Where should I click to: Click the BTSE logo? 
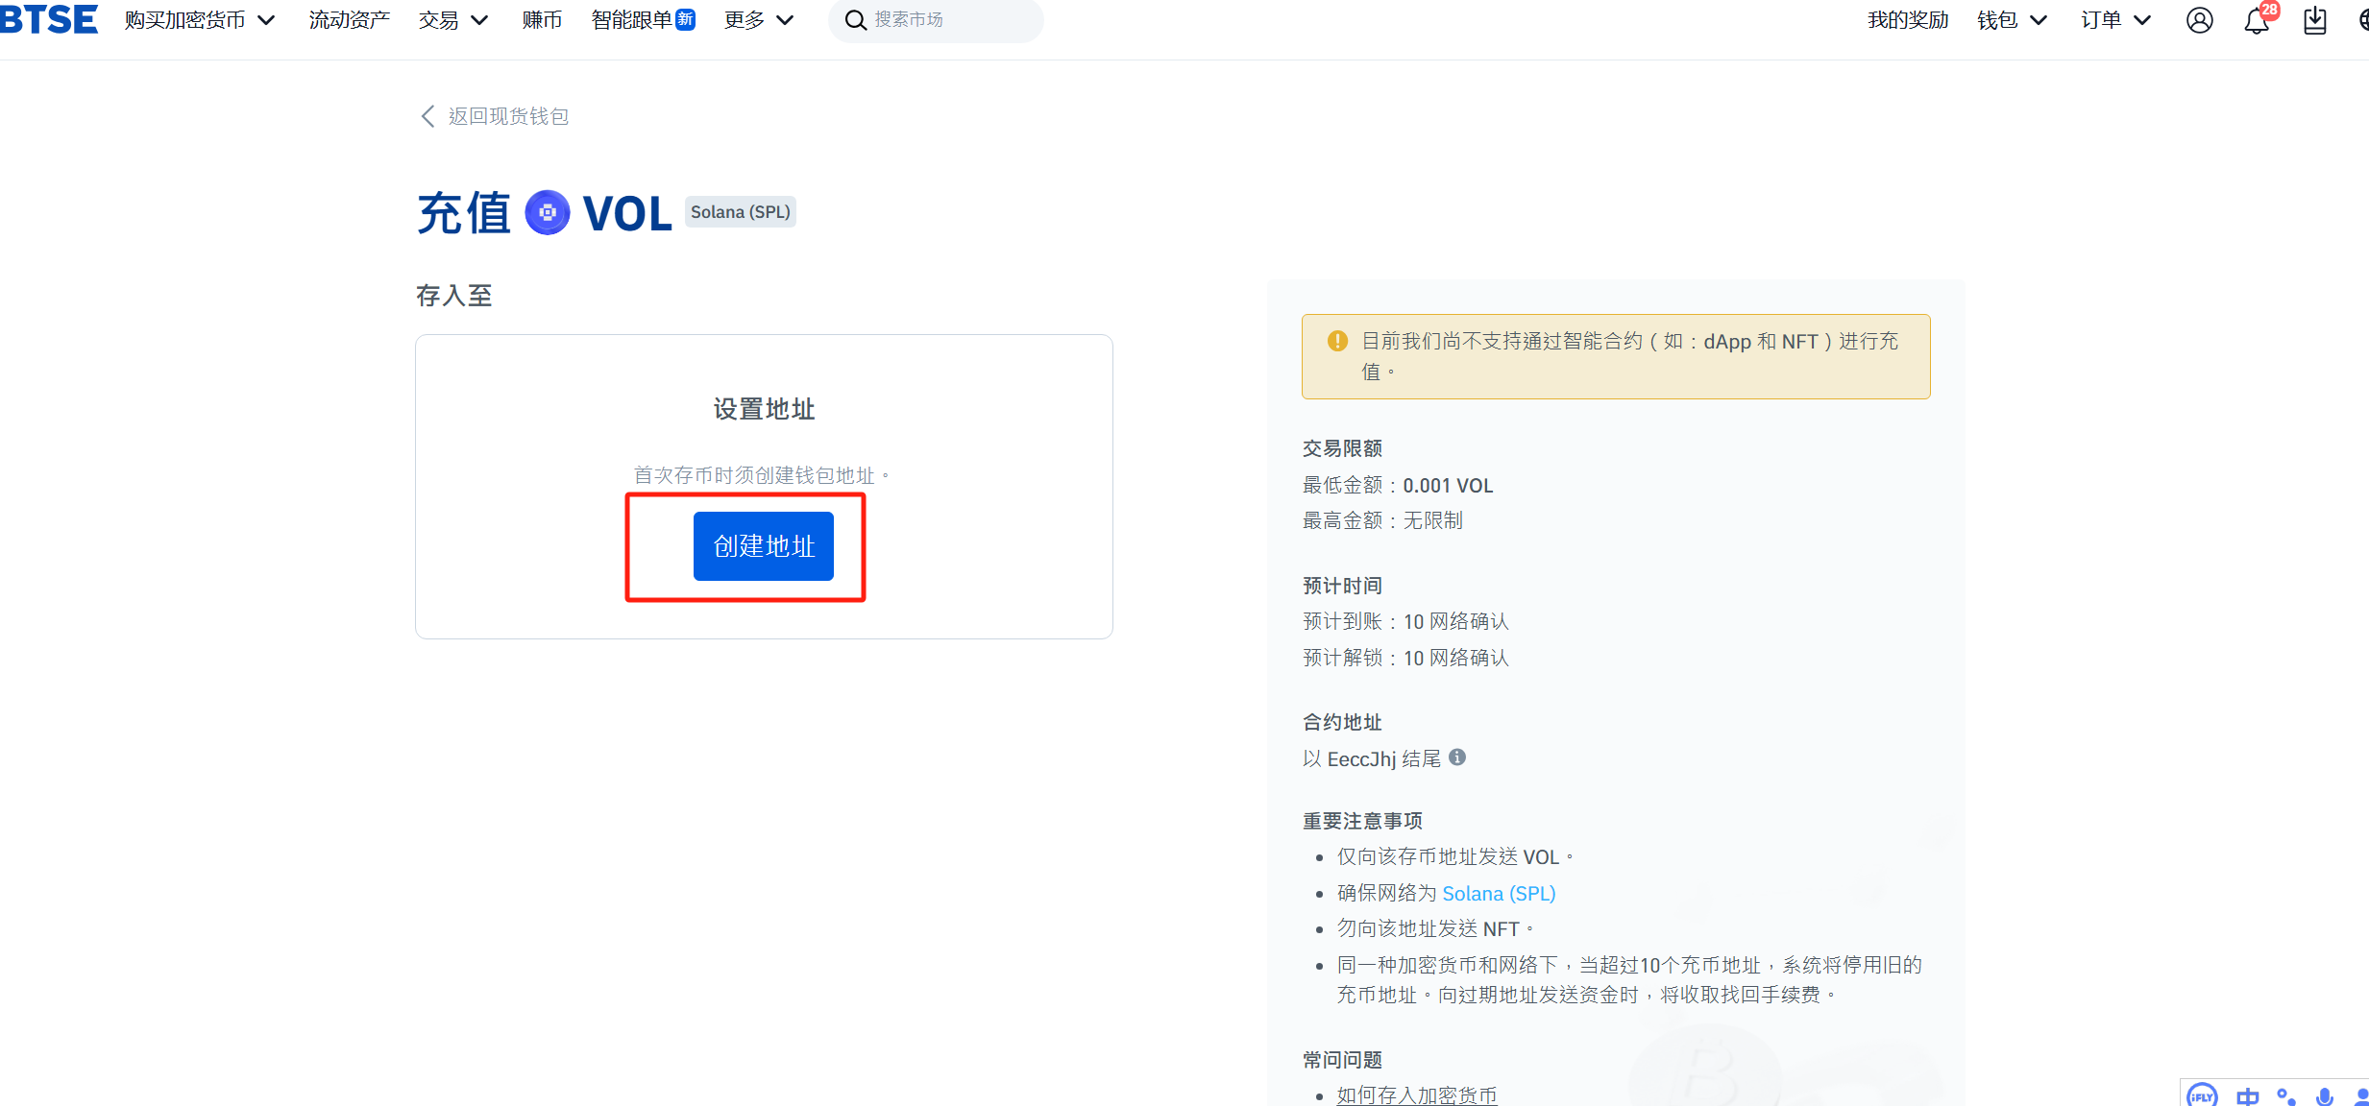pyautogui.click(x=48, y=19)
